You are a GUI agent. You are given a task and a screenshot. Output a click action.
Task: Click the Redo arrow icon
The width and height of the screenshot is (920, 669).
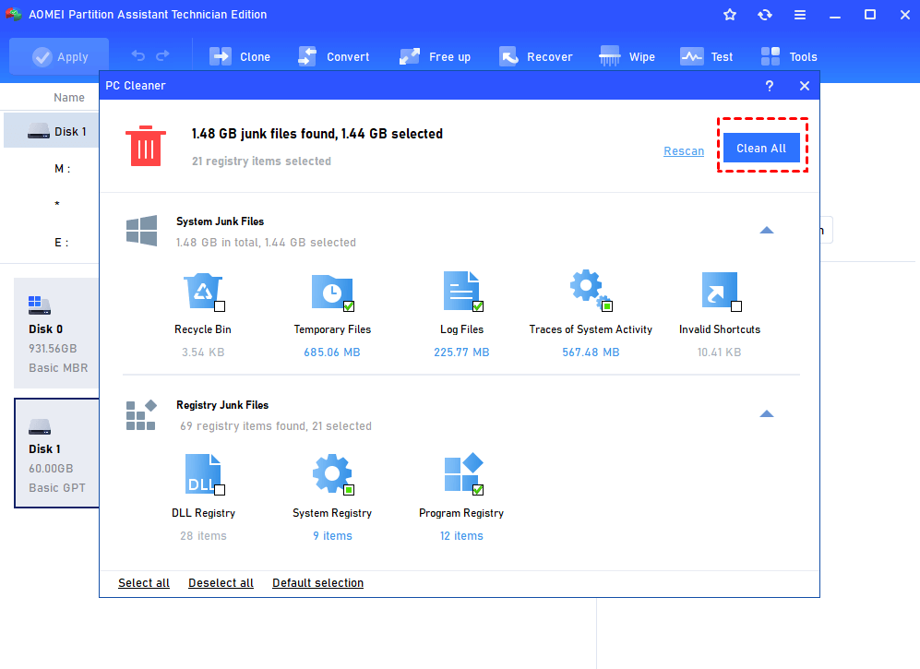(162, 55)
